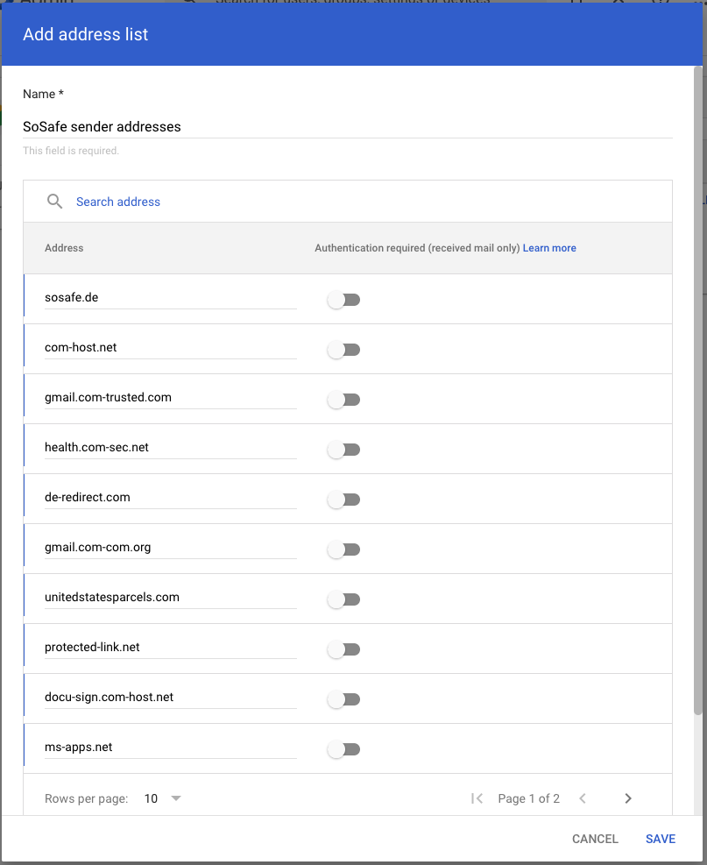
Task: Enable authentication for com-host.net
Action: [x=343, y=350]
